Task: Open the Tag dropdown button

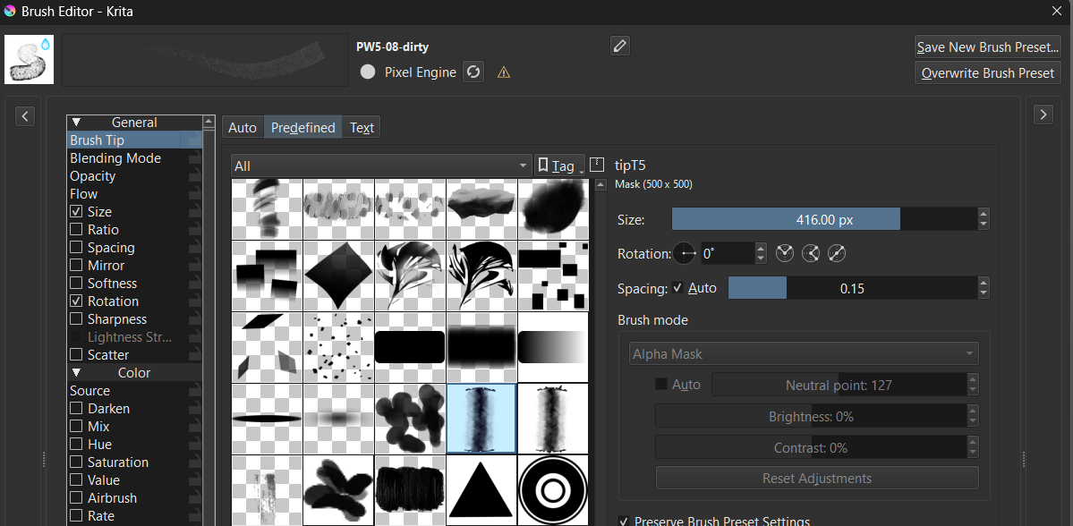Action: pos(559,166)
